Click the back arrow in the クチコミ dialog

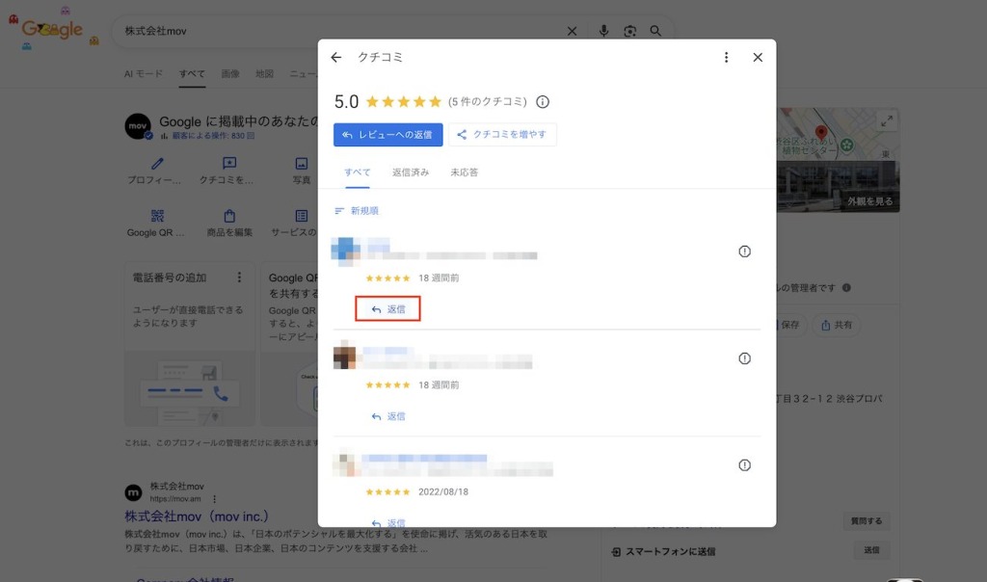336,58
